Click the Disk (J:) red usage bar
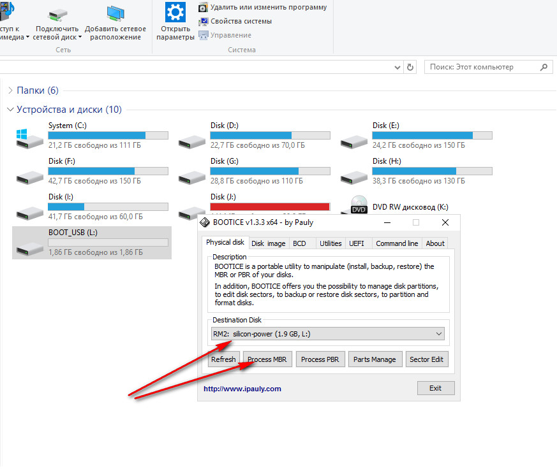Screen dimensions: 557x469 (269, 206)
